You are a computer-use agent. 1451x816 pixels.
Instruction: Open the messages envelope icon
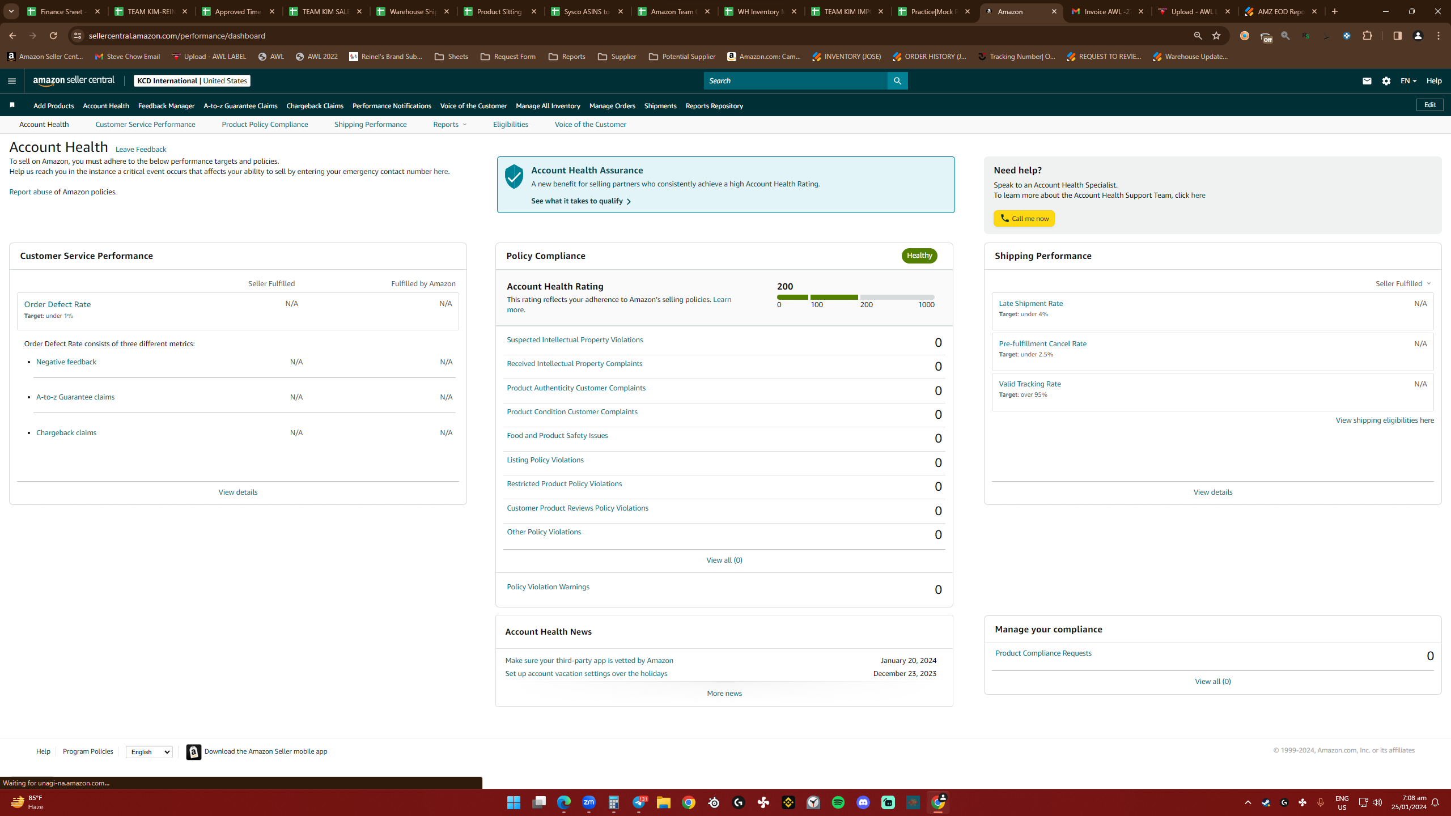(x=1367, y=81)
